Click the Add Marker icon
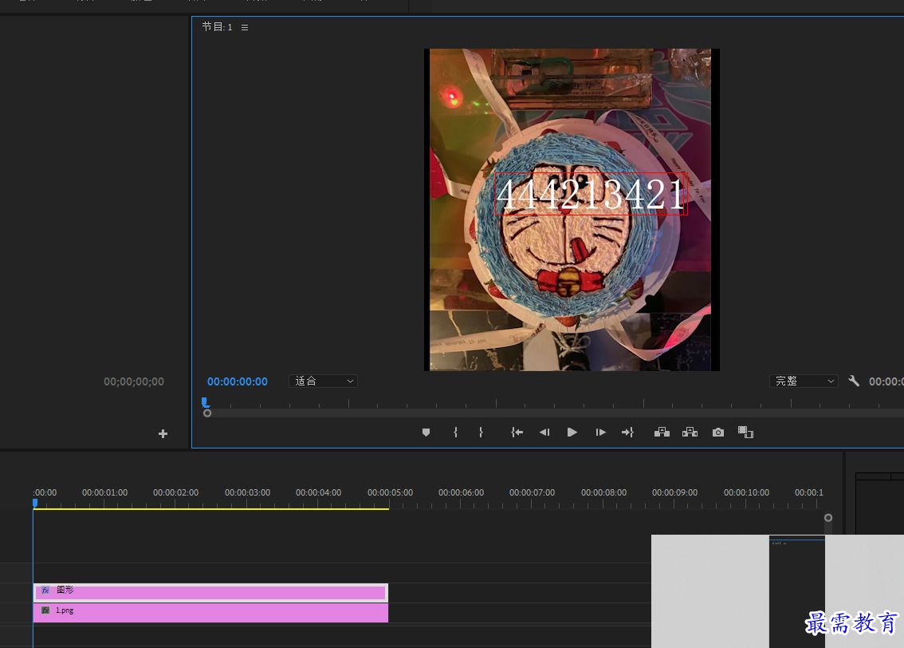The width and height of the screenshot is (904, 648). 426,433
